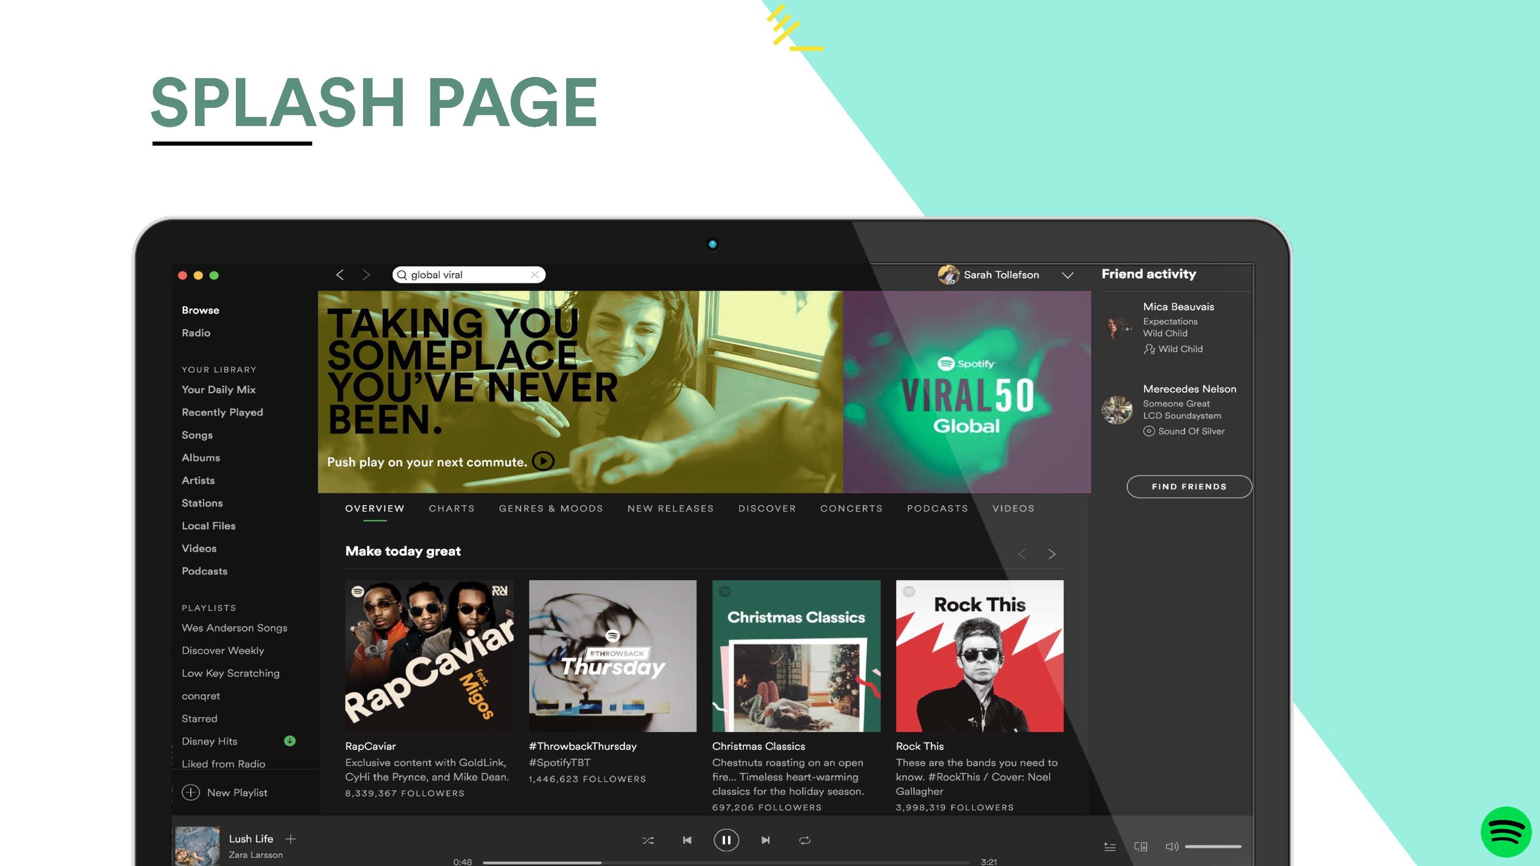Select Radio in the sidebar
The width and height of the screenshot is (1540, 866).
click(x=196, y=333)
